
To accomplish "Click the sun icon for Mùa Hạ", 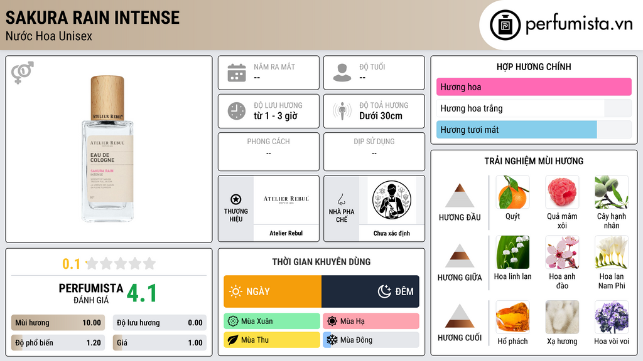I will 332,322.
